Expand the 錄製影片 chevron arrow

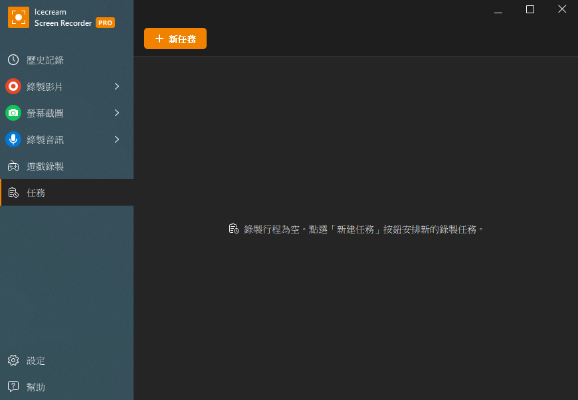[x=117, y=86]
